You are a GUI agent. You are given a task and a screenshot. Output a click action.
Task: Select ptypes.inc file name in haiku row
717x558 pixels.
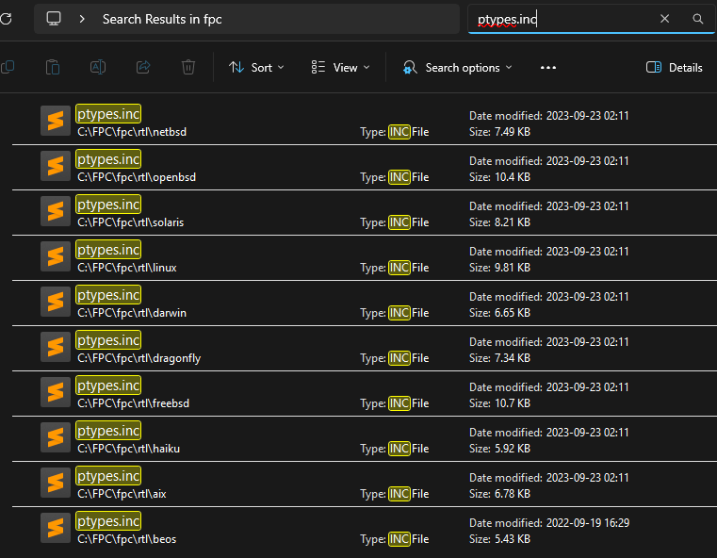pos(108,431)
